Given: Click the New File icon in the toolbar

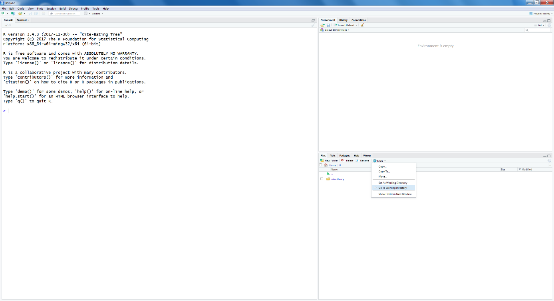Looking at the screenshot, I should (3, 14).
